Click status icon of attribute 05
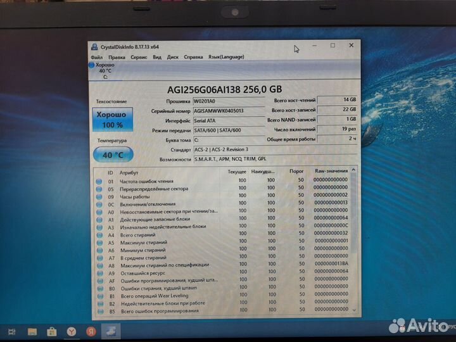This screenshot has height=342, width=456. tap(99, 189)
